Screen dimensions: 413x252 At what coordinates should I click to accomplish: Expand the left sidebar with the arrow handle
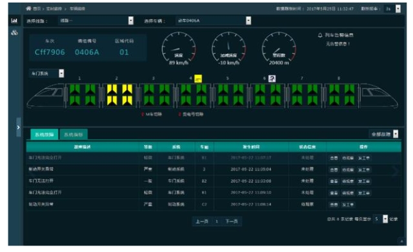click(x=19, y=128)
